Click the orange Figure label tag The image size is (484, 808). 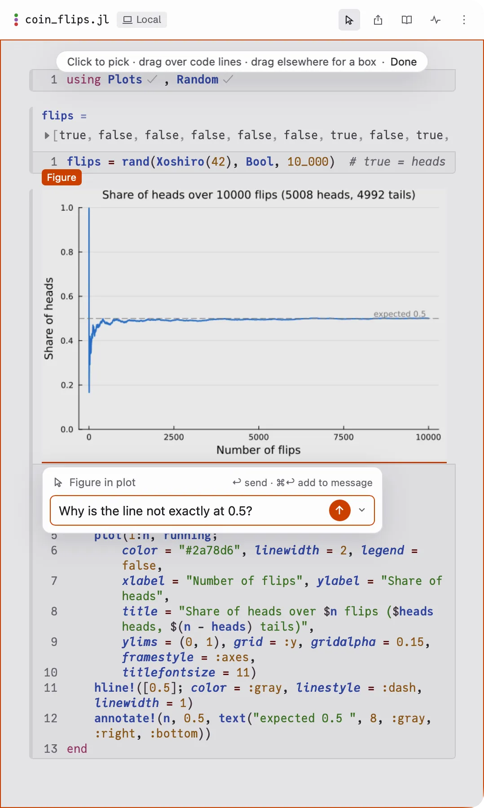coord(62,177)
